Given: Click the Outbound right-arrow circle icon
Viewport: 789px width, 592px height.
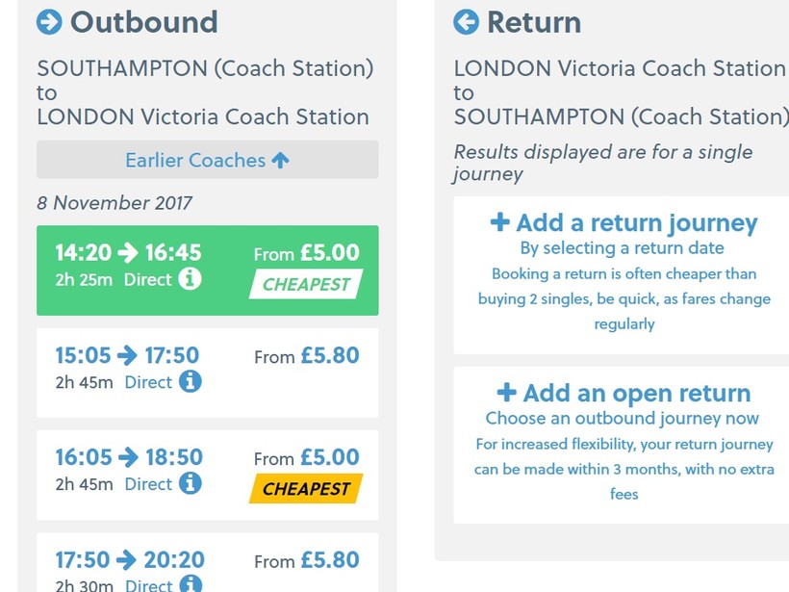Looking at the screenshot, I should click(49, 21).
